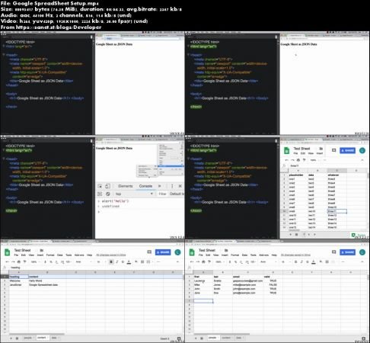The width and height of the screenshot is (370, 343).
Task: Click Share in the heading/content sheet frame
Action: (163, 252)
